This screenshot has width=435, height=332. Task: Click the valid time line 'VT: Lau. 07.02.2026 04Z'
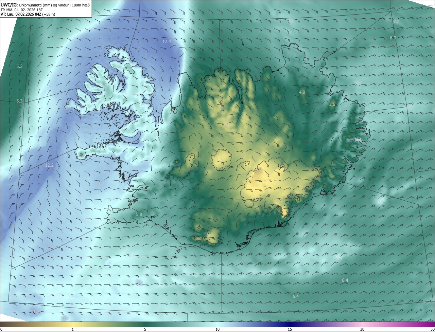pyautogui.click(x=21, y=14)
